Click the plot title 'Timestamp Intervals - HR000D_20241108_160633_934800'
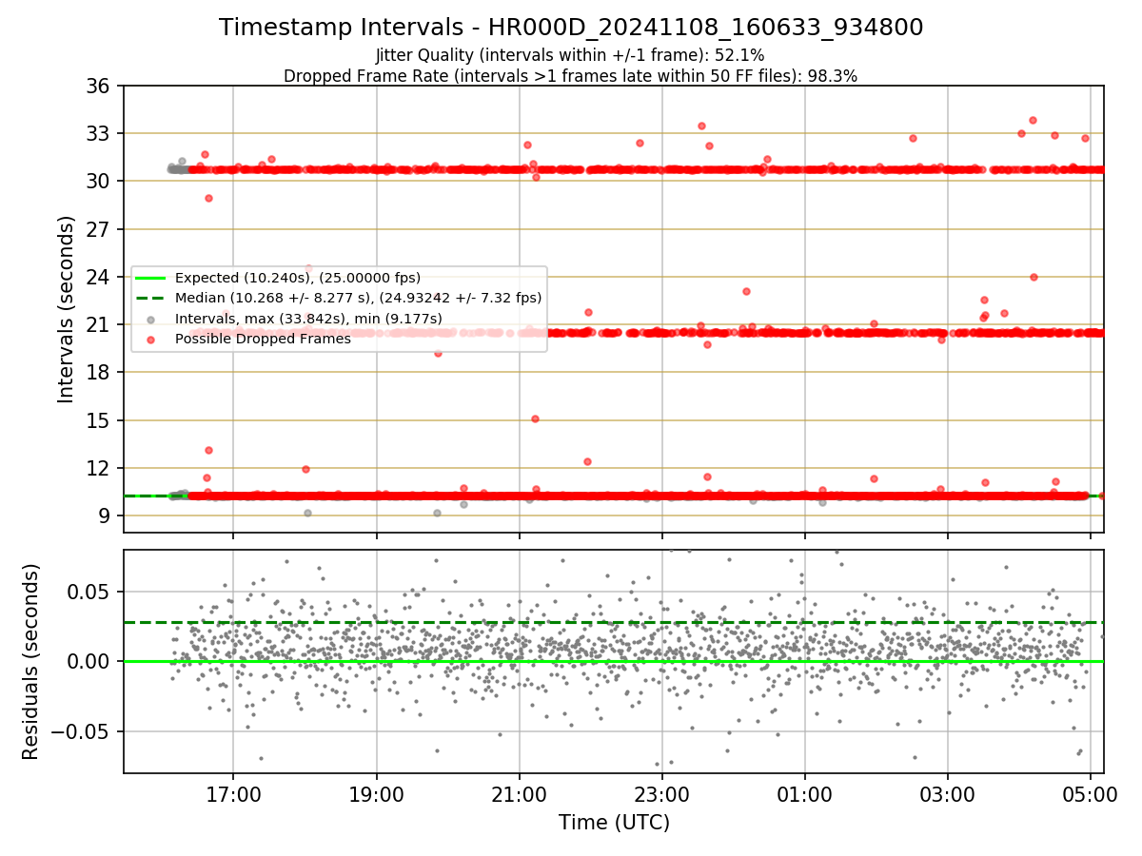1142x856 pixels. (x=571, y=28)
